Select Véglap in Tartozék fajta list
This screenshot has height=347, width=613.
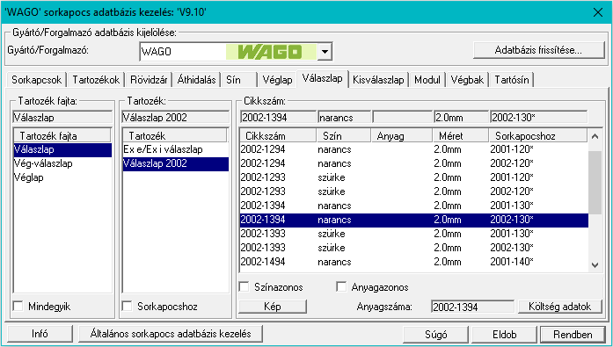[62, 177]
